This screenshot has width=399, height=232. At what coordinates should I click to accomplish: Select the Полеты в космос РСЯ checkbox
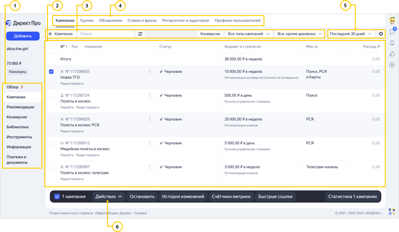[x=51, y=119]
